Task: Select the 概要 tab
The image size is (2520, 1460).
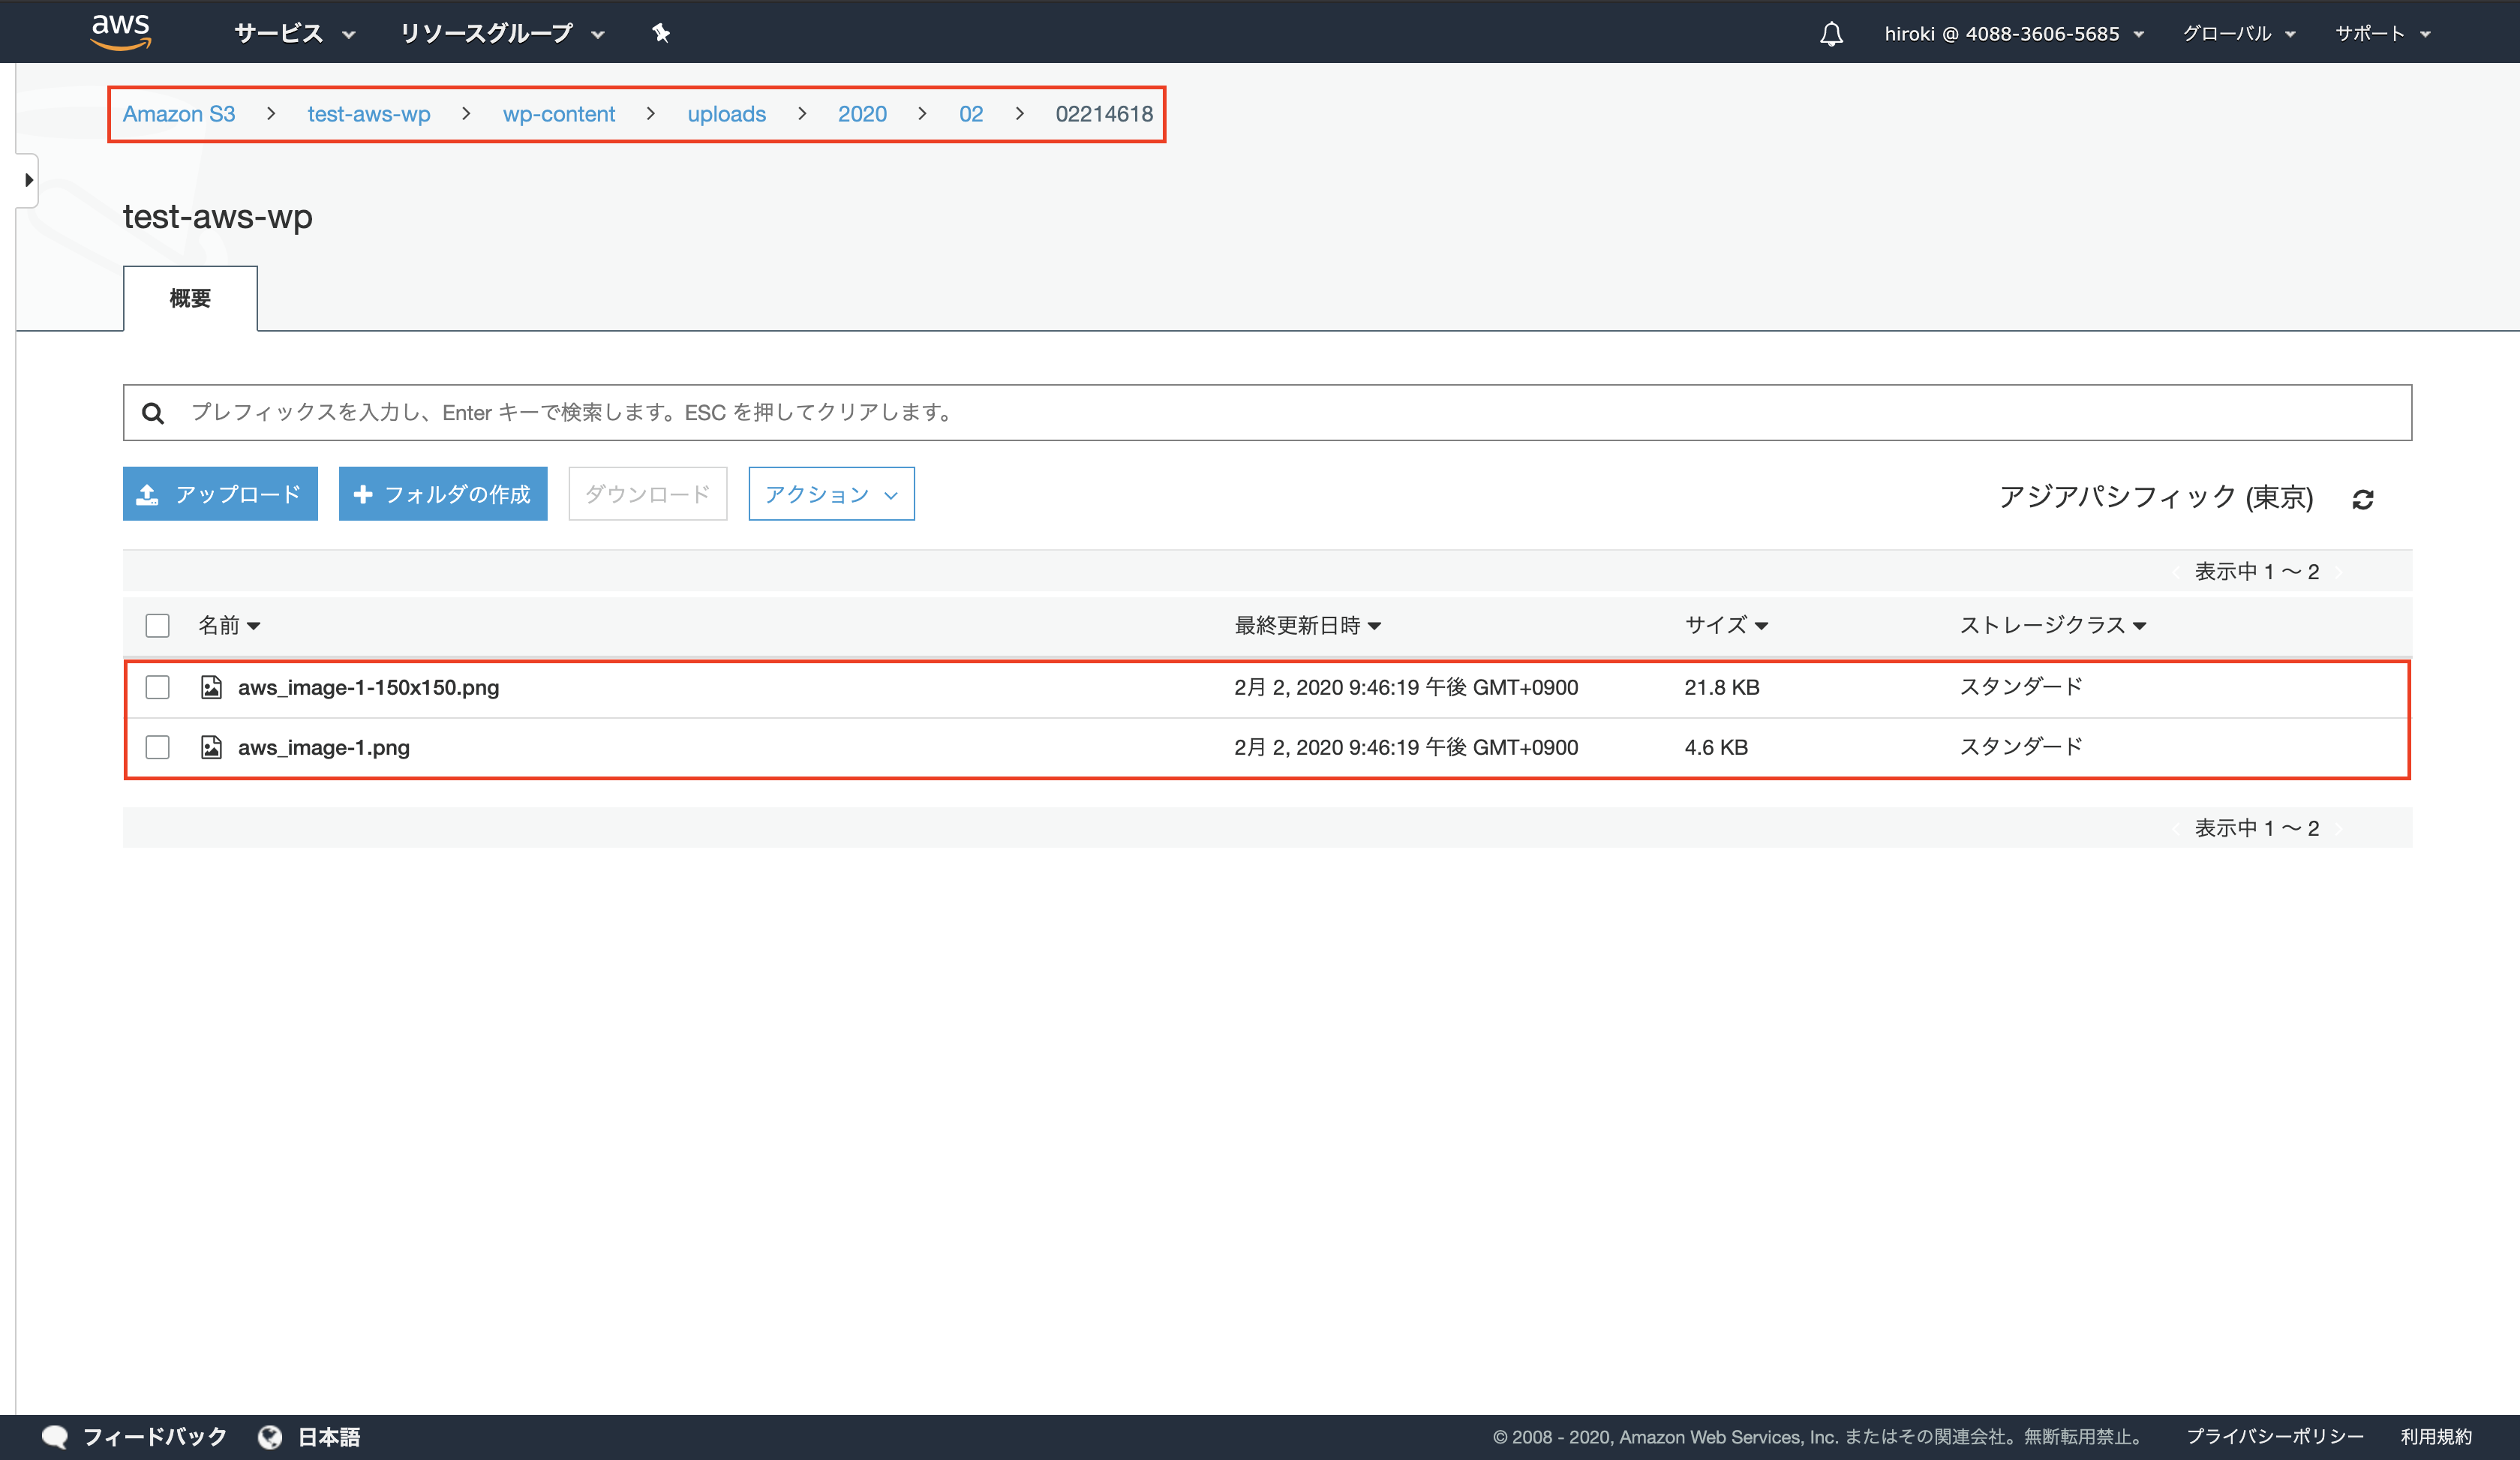Action: pyautogui.click(x=190, y=298)
